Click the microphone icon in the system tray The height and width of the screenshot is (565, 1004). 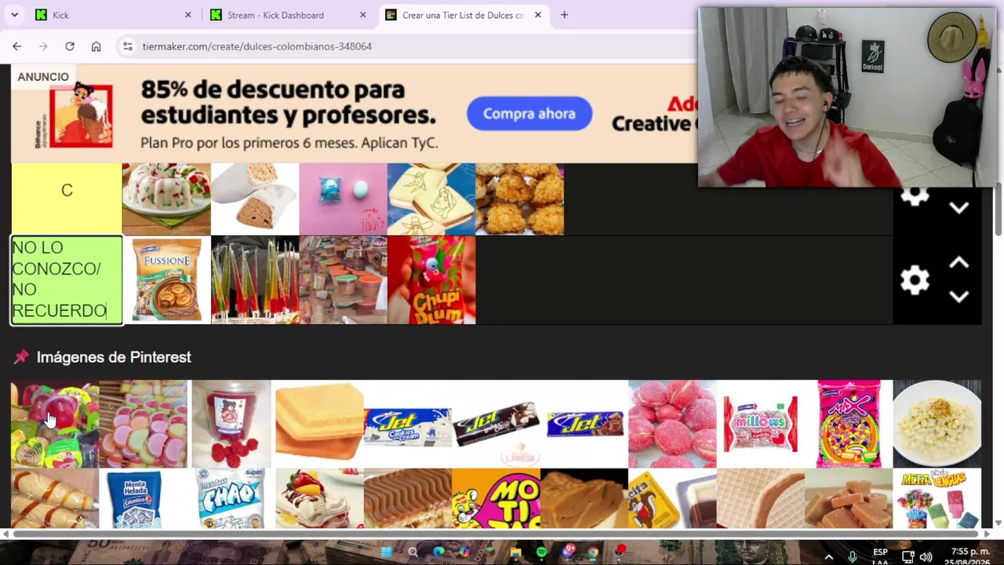tap(853, 557)
